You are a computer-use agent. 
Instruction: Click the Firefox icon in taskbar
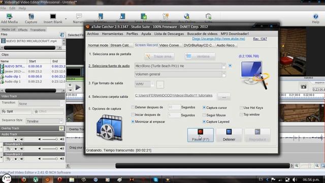click(x=24, y=179)
